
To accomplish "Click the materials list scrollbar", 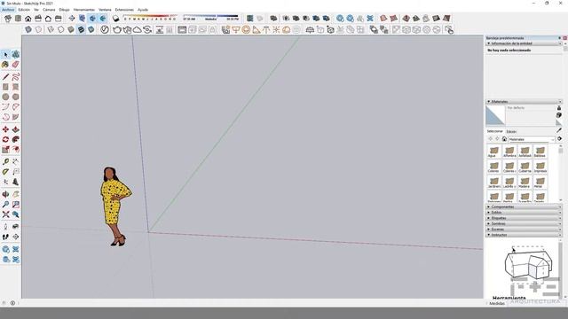I will 560,173.
